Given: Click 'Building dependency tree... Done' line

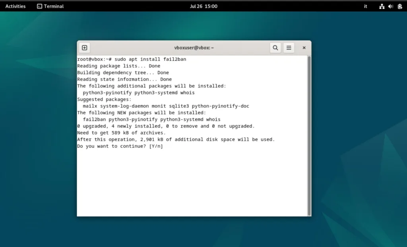Looking at the screenshot, I should 123,73.
